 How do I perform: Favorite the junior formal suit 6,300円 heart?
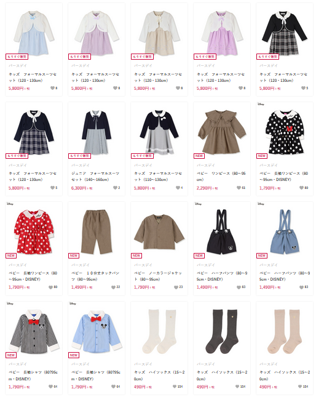115,188
